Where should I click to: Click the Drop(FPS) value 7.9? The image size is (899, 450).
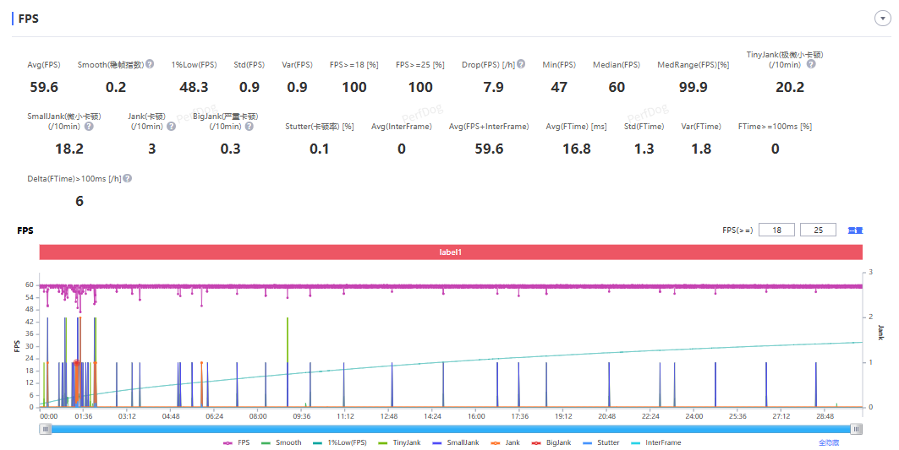494,87
